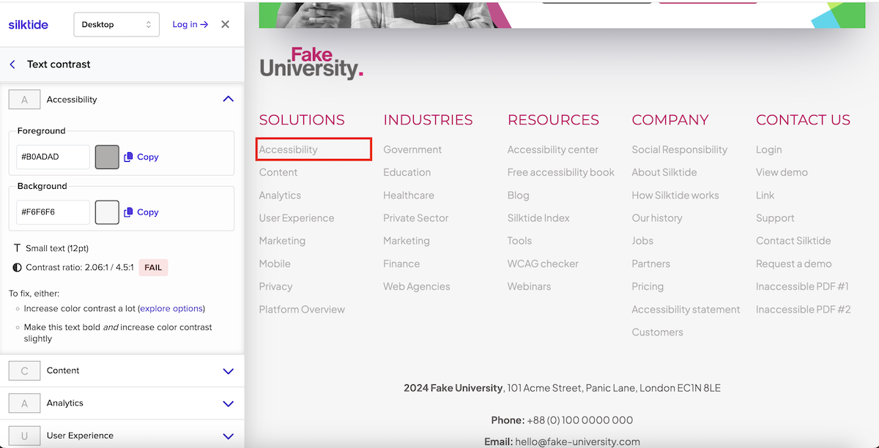Close the Silktide inspector panel
The height and width of the screenshot is (448, 879).
tap(225, 24)
